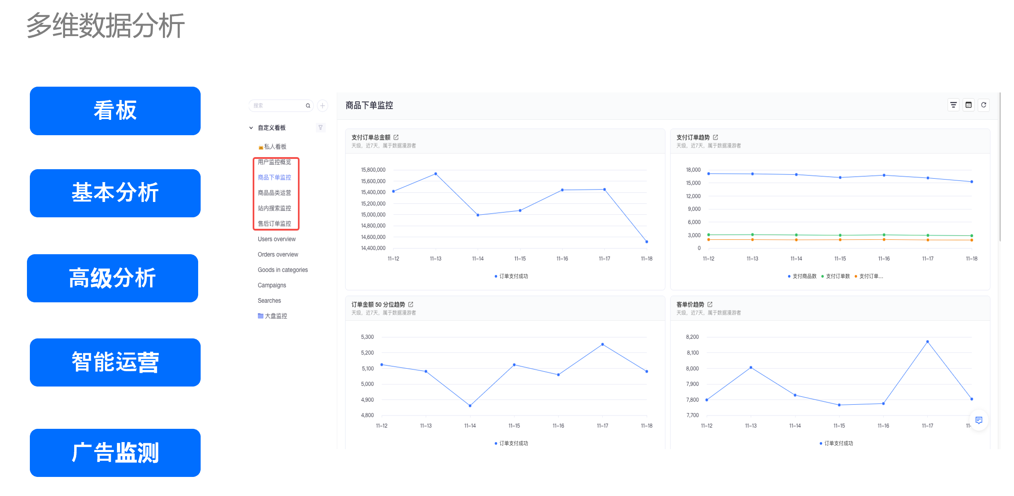Image resolution: width=1014 pixels, height=496 pixels.
Task: Expand the 私人看板 locked folder
Action: [x=272, y=147]
